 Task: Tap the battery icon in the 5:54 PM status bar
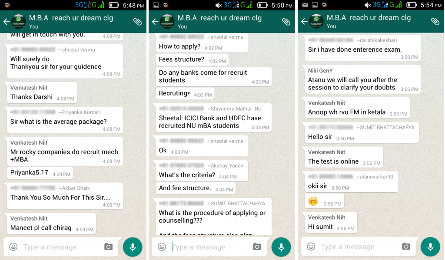click(412, 5)
